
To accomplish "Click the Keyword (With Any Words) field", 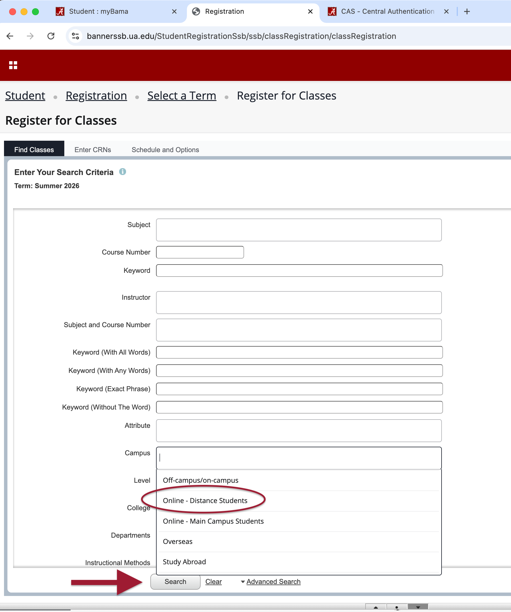I will tap(299, 371).
